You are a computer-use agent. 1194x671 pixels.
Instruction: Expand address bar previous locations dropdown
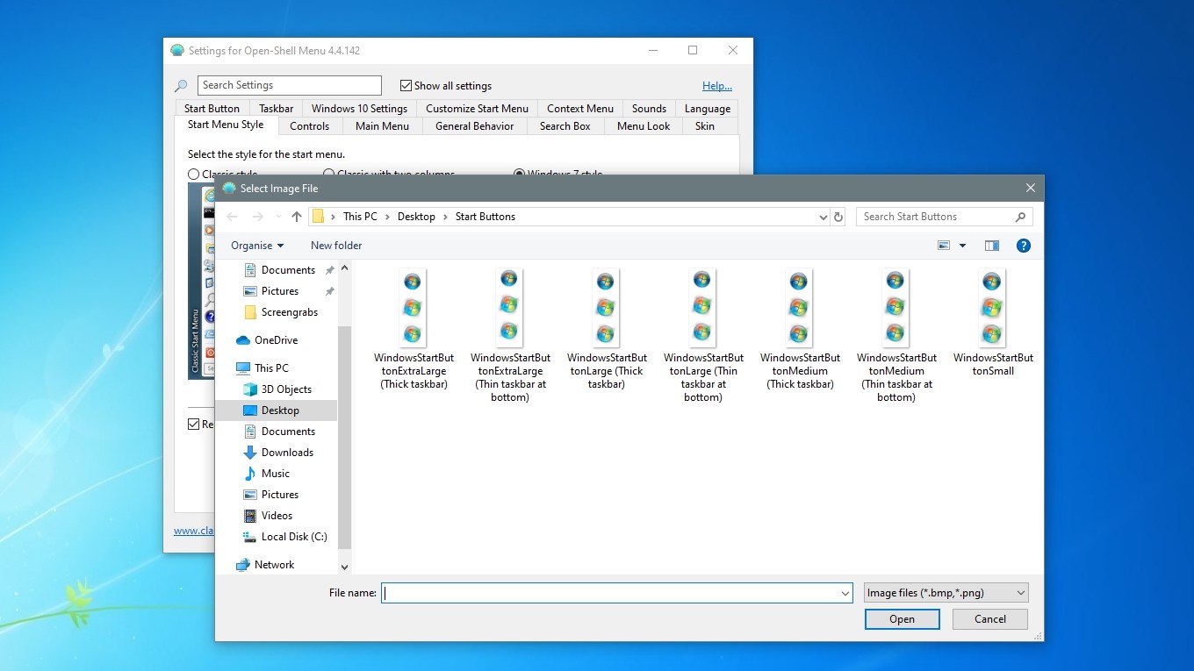[x=823, y=217]
